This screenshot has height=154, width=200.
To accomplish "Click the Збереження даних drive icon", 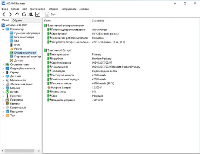I will pyautogui.click(x=7, y=84).
